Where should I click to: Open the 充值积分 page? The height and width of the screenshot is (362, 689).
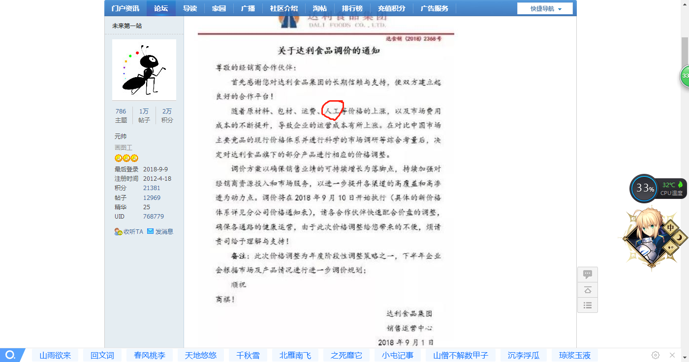point(392,8)
